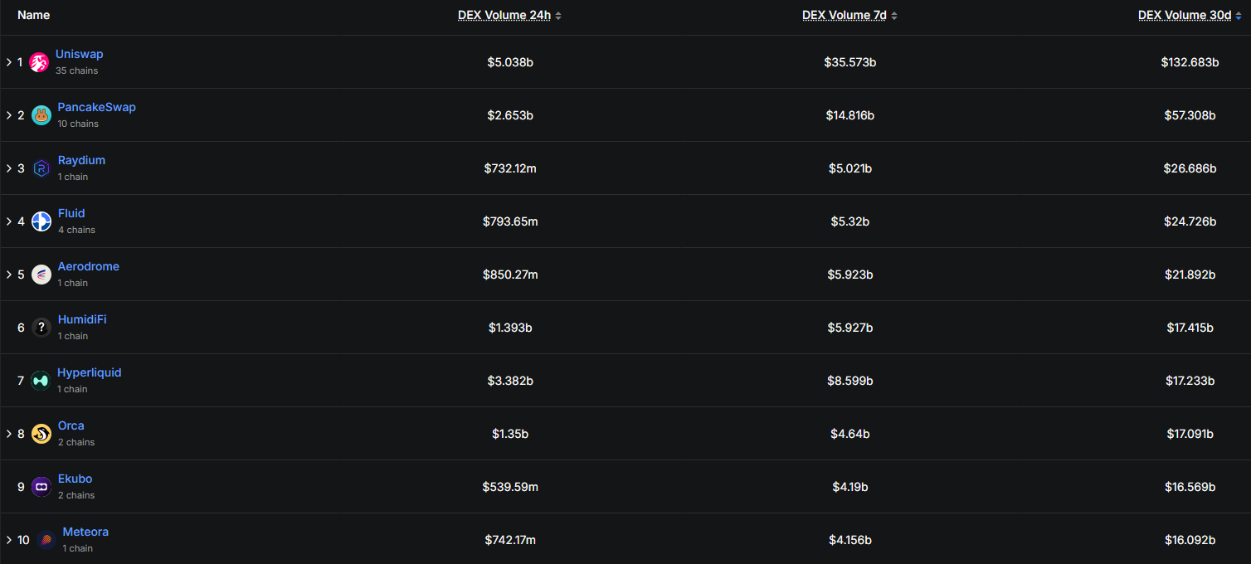Click the Ekubo logo icon
The image size is (1251, 564).
coord(41,487)
